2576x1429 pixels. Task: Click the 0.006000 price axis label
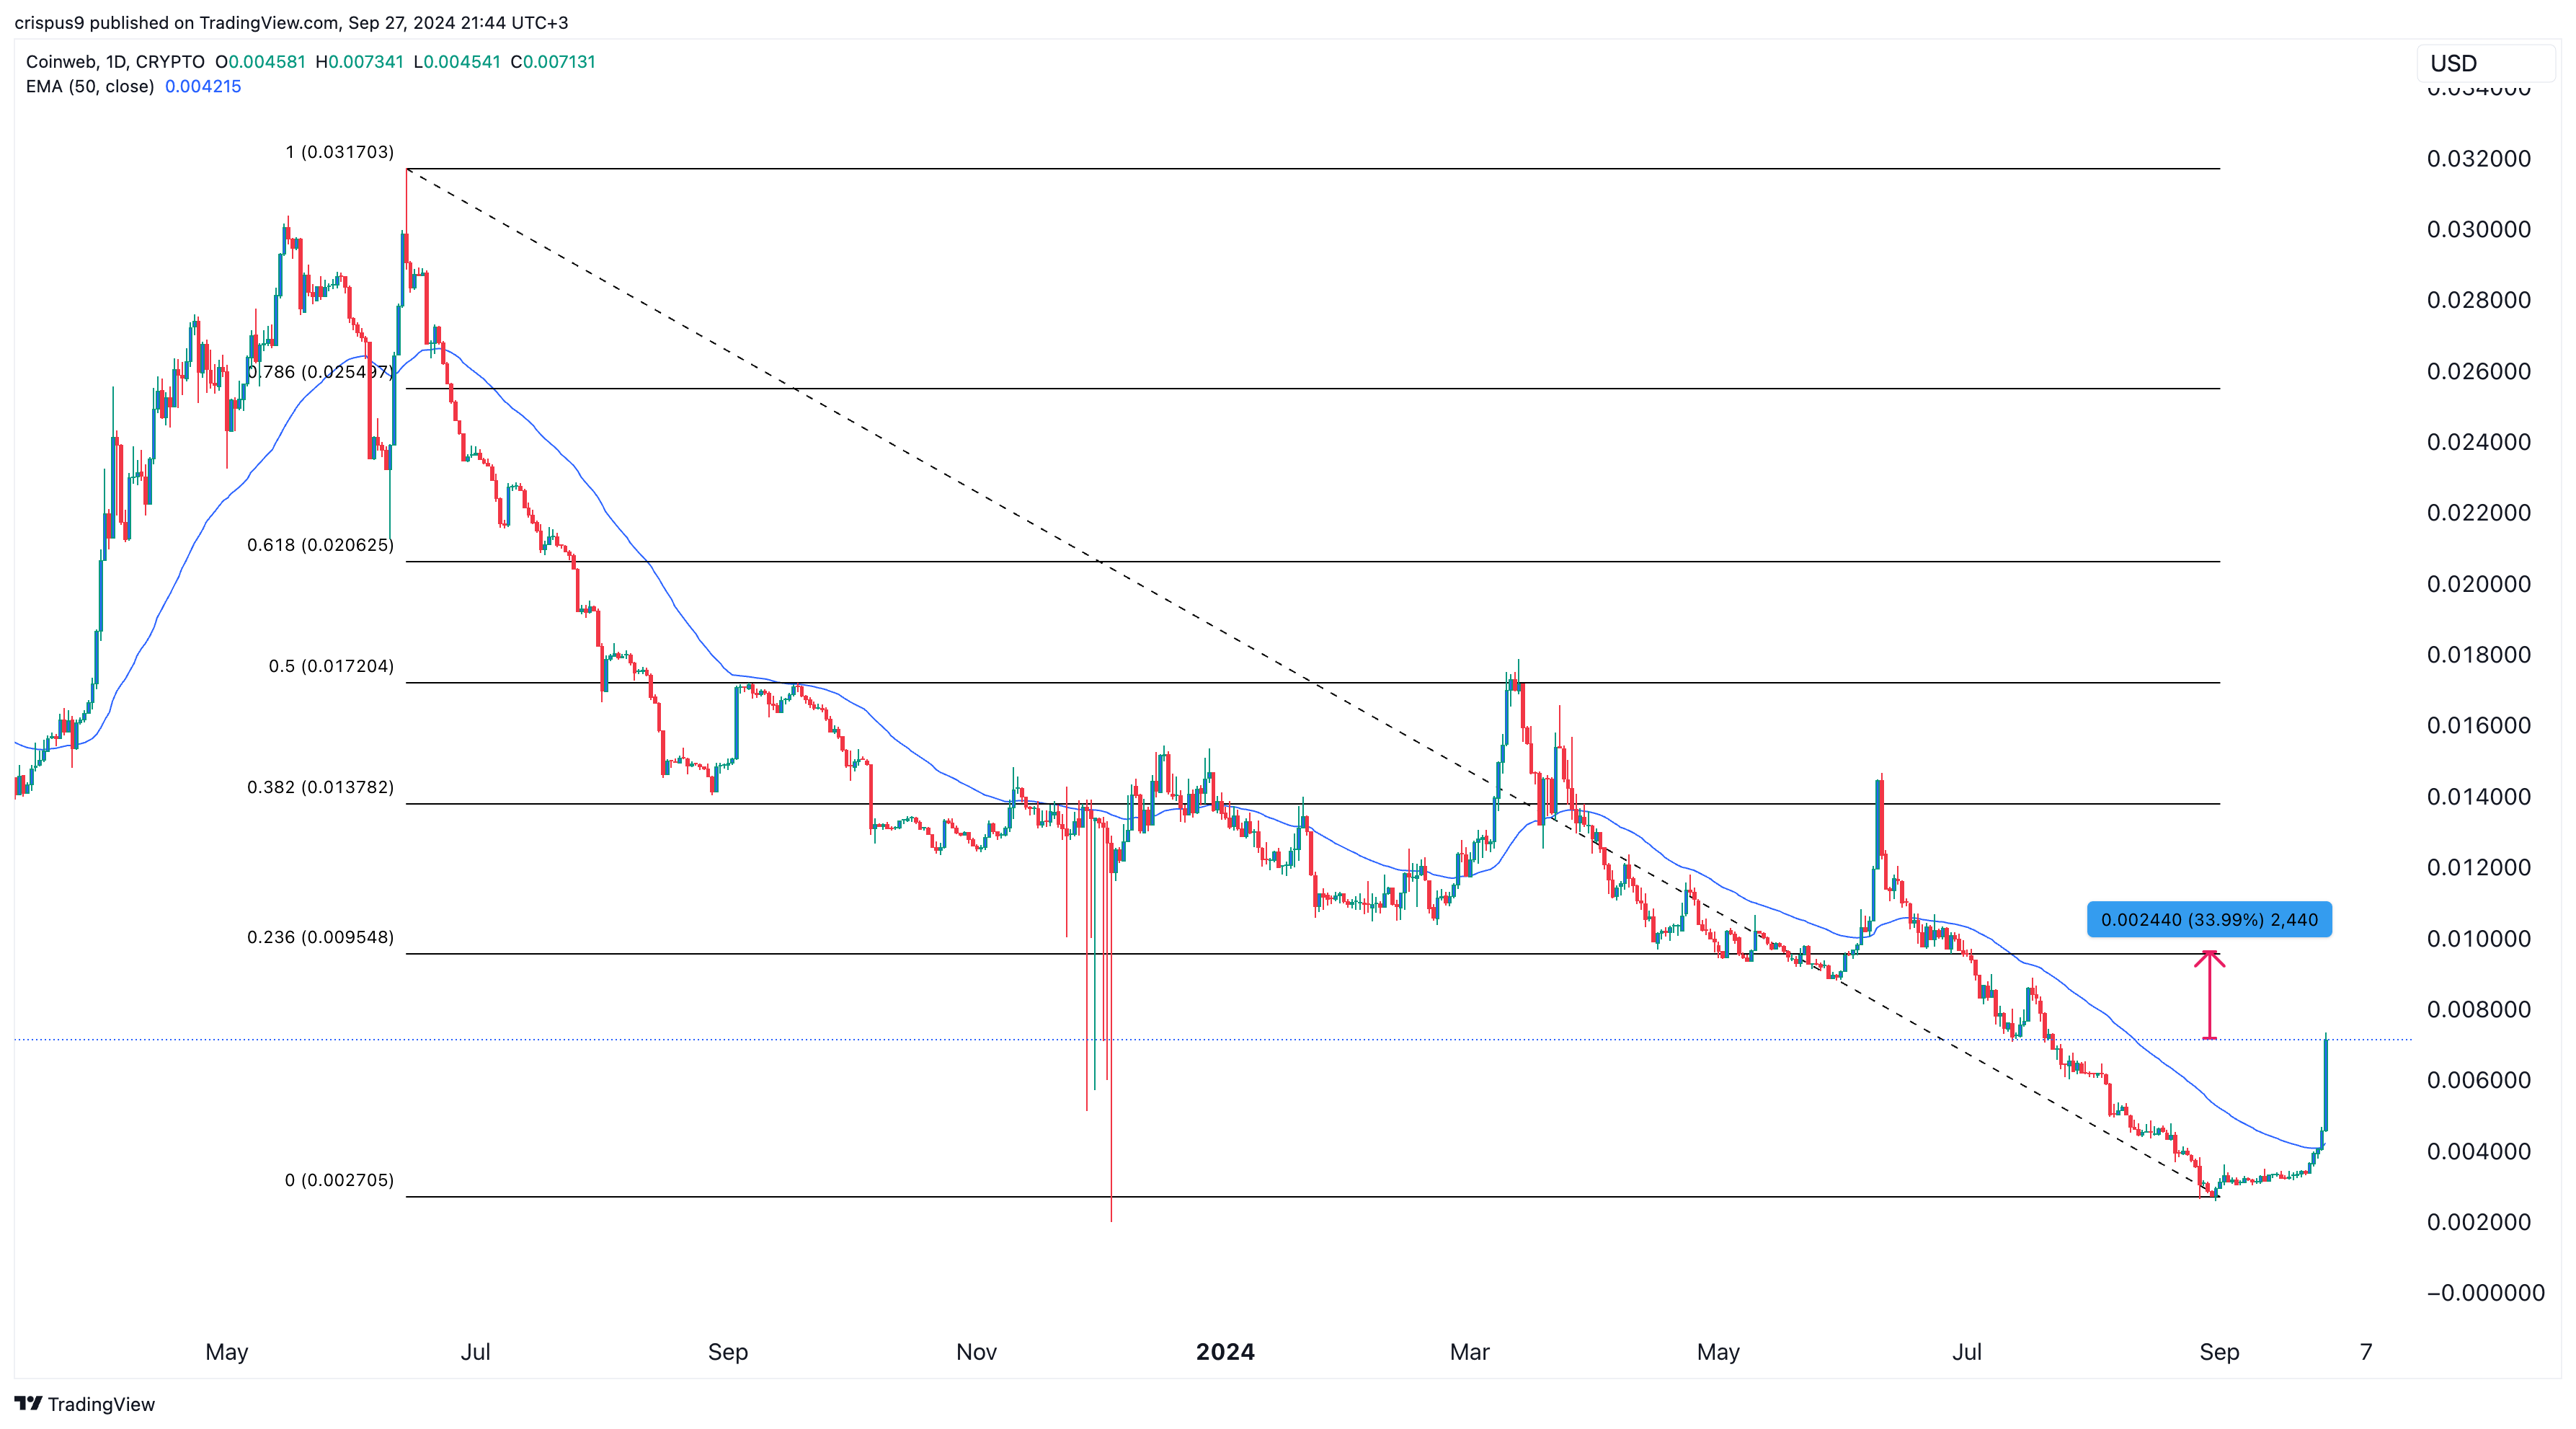point(2478,1081)
